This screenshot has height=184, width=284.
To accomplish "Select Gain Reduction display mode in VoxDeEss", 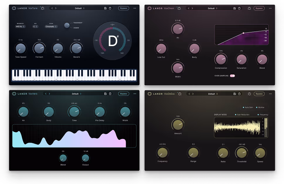I will pos(242,115).
